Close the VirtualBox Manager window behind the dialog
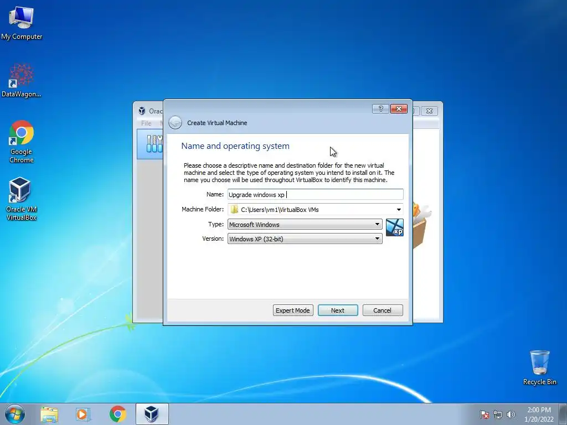 [x=429, y=111]
